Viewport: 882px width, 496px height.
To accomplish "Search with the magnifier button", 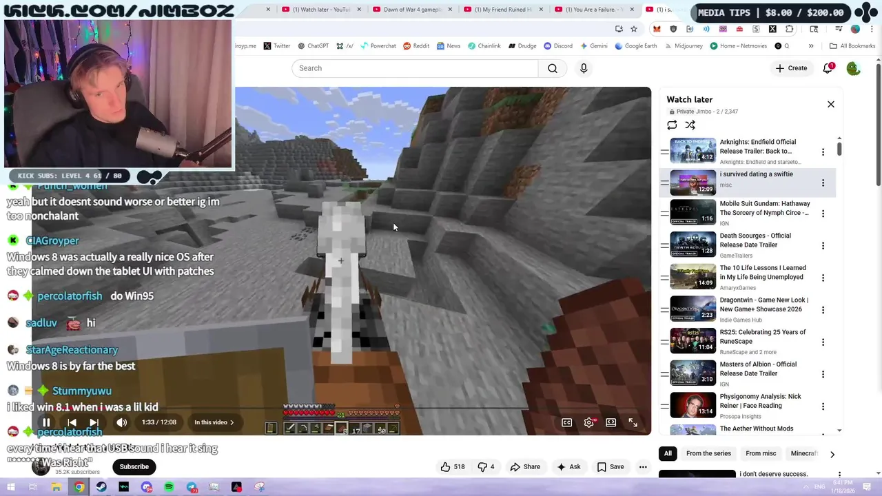I will pos(553,68).
